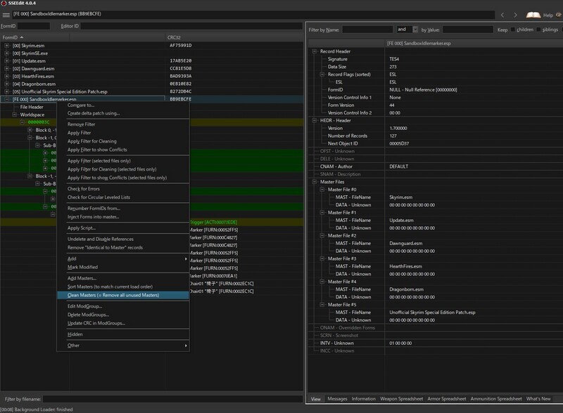Open the Other submenu
Viewport: 563px width, 413px height.
point(122,346)
